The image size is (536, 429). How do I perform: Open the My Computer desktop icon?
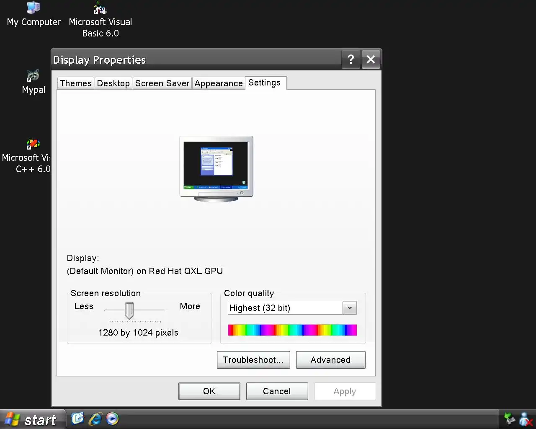point(33,14)
